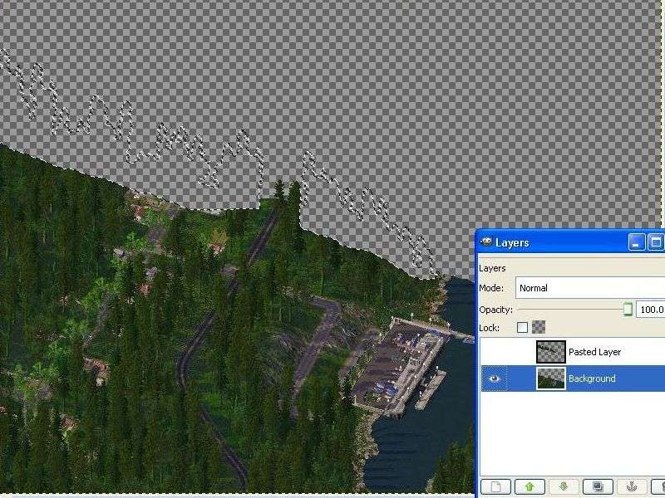This screenshot has width=665, height=498.
Task: Enable Lock alpha channel checkbox
Action: pyautogui.click(x=523, y=327)
